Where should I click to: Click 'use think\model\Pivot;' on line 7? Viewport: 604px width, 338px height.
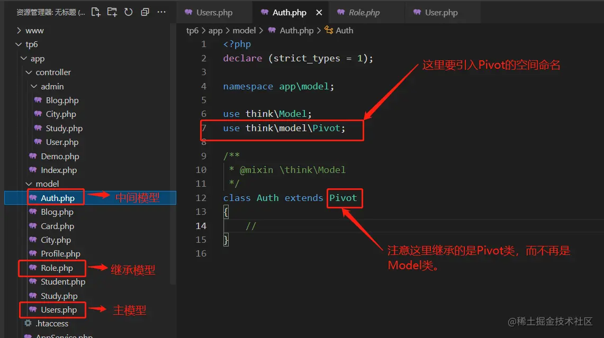(x=284, y=128)
